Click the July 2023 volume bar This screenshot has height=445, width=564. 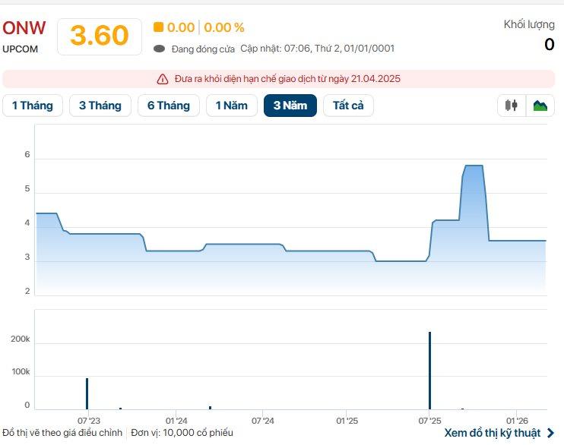(x=87, y=393)
